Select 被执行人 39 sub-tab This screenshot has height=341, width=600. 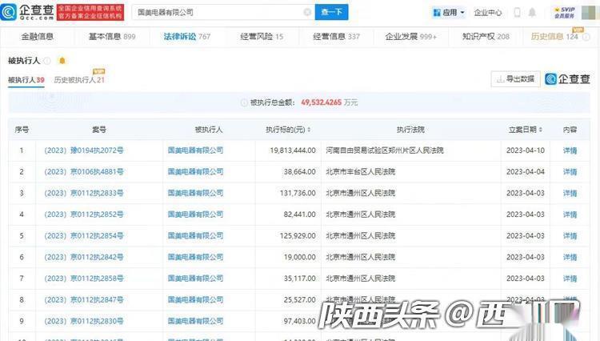(x=26, y=80)
